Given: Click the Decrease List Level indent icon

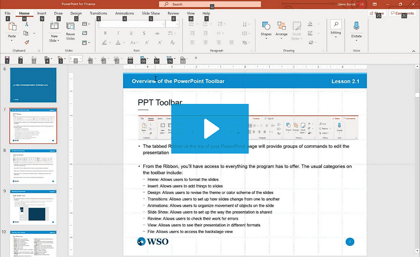Looking at the screenshot, I should coord(193,33).
